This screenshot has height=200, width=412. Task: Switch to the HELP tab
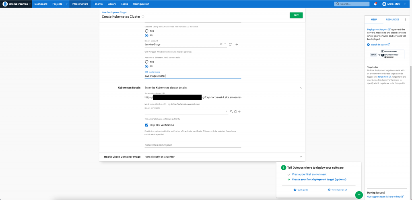(374, 19)
